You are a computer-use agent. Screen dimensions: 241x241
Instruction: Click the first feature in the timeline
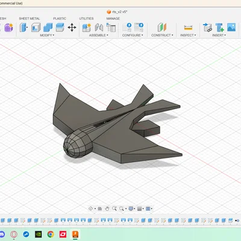pos(2,221)
